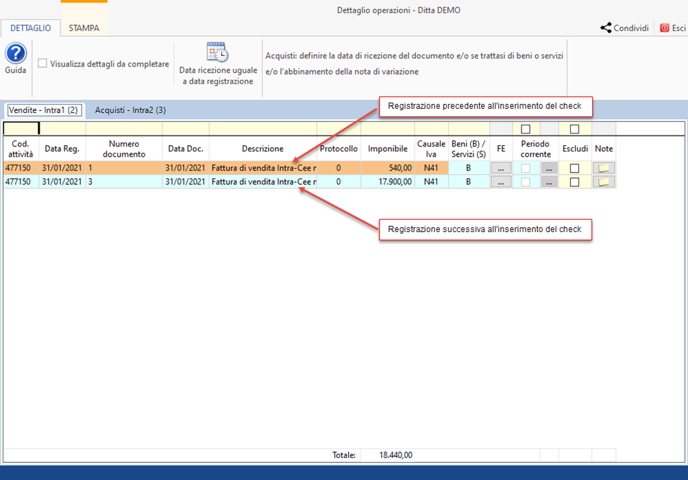688x480 pixels.
Task: Click the Cod. attività filter field
Action: click(x=21, y=128)
